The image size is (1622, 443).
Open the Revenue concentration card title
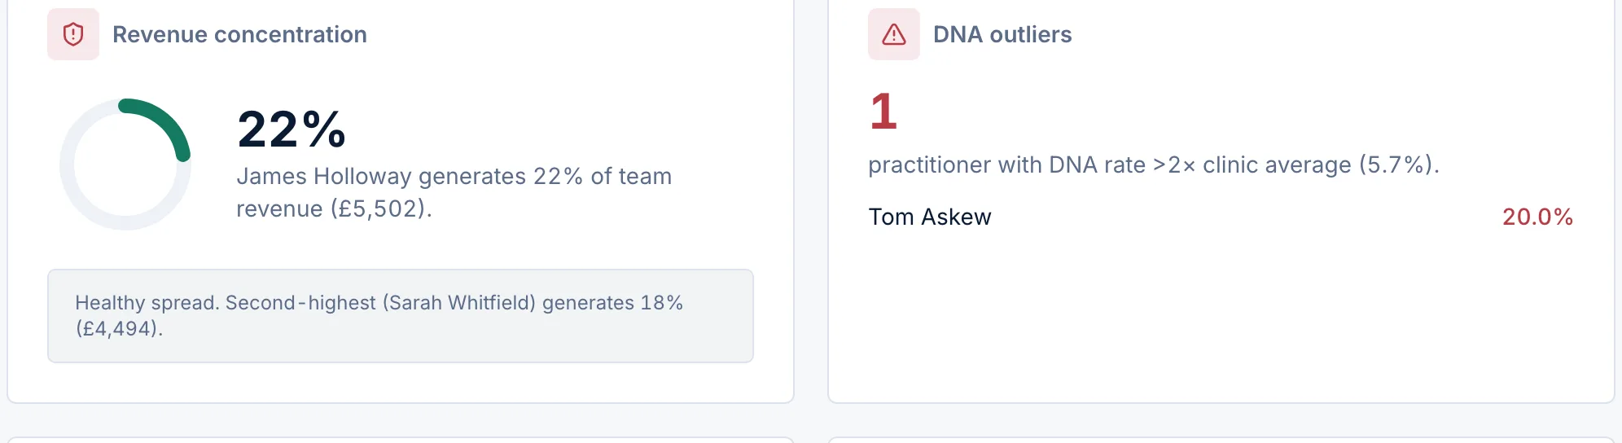239,34
